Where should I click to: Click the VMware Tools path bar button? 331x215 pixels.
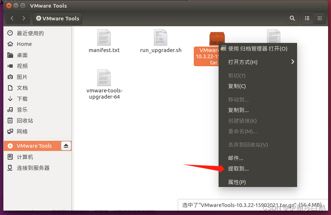coord(57,19)
